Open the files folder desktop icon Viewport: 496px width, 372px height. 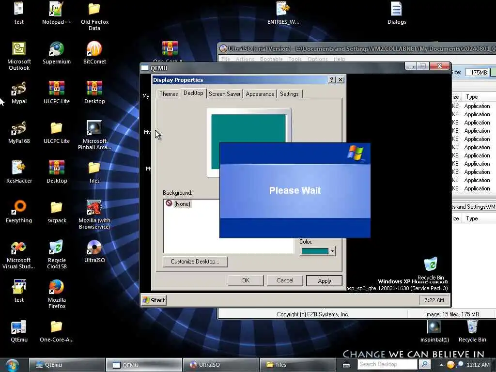(94, 172)
